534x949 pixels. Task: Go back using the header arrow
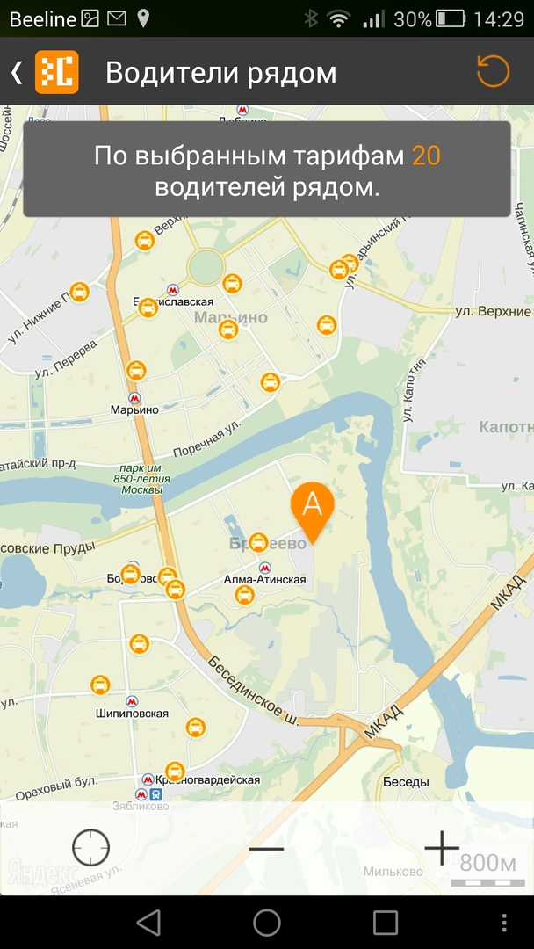[x=17, y=72]
